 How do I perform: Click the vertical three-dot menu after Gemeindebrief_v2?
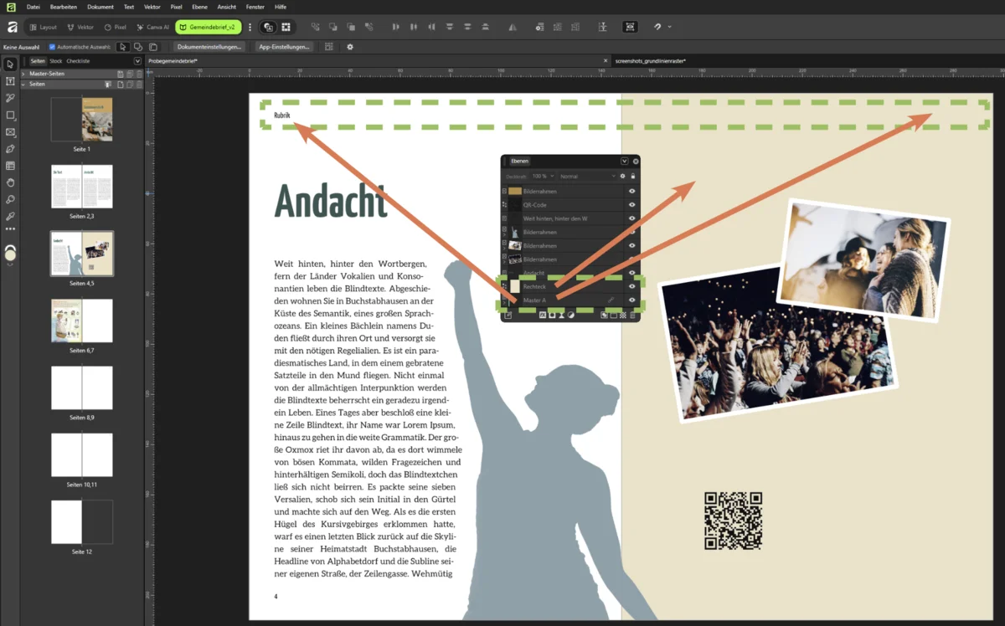(250, 27)
